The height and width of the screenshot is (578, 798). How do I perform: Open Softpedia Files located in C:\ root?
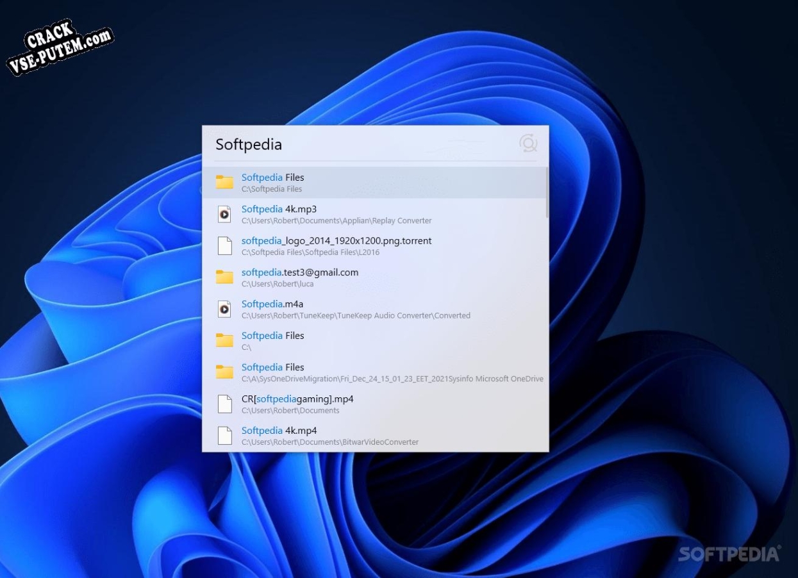tap(272, 336)
